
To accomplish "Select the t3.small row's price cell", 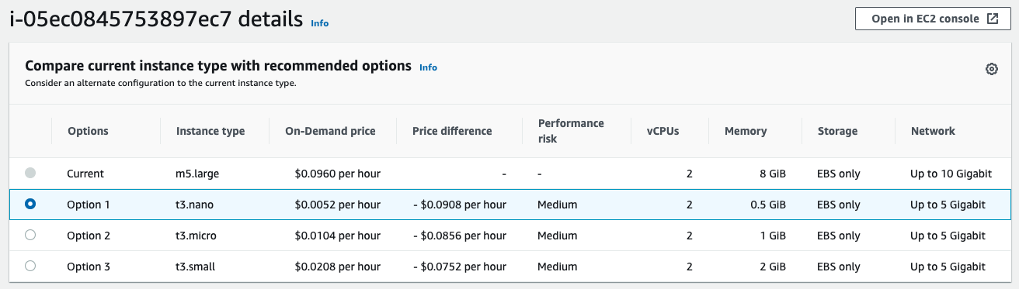I will [338, 267].
